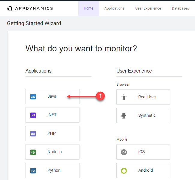Choose Java application monitoring
This screenshot has width=195, height=180.
coord(52,96)
